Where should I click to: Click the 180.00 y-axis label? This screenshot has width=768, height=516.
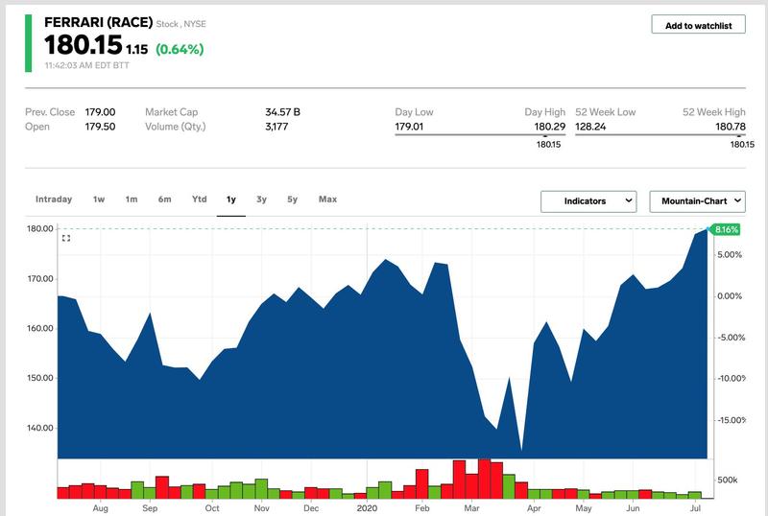[x=40, y=228]
